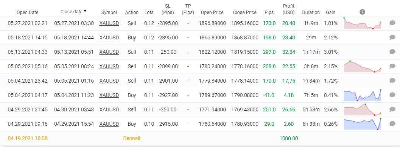The image size is (400, 147).
Task: Sort table by Profit (USD) header
Action: (289, 9)
